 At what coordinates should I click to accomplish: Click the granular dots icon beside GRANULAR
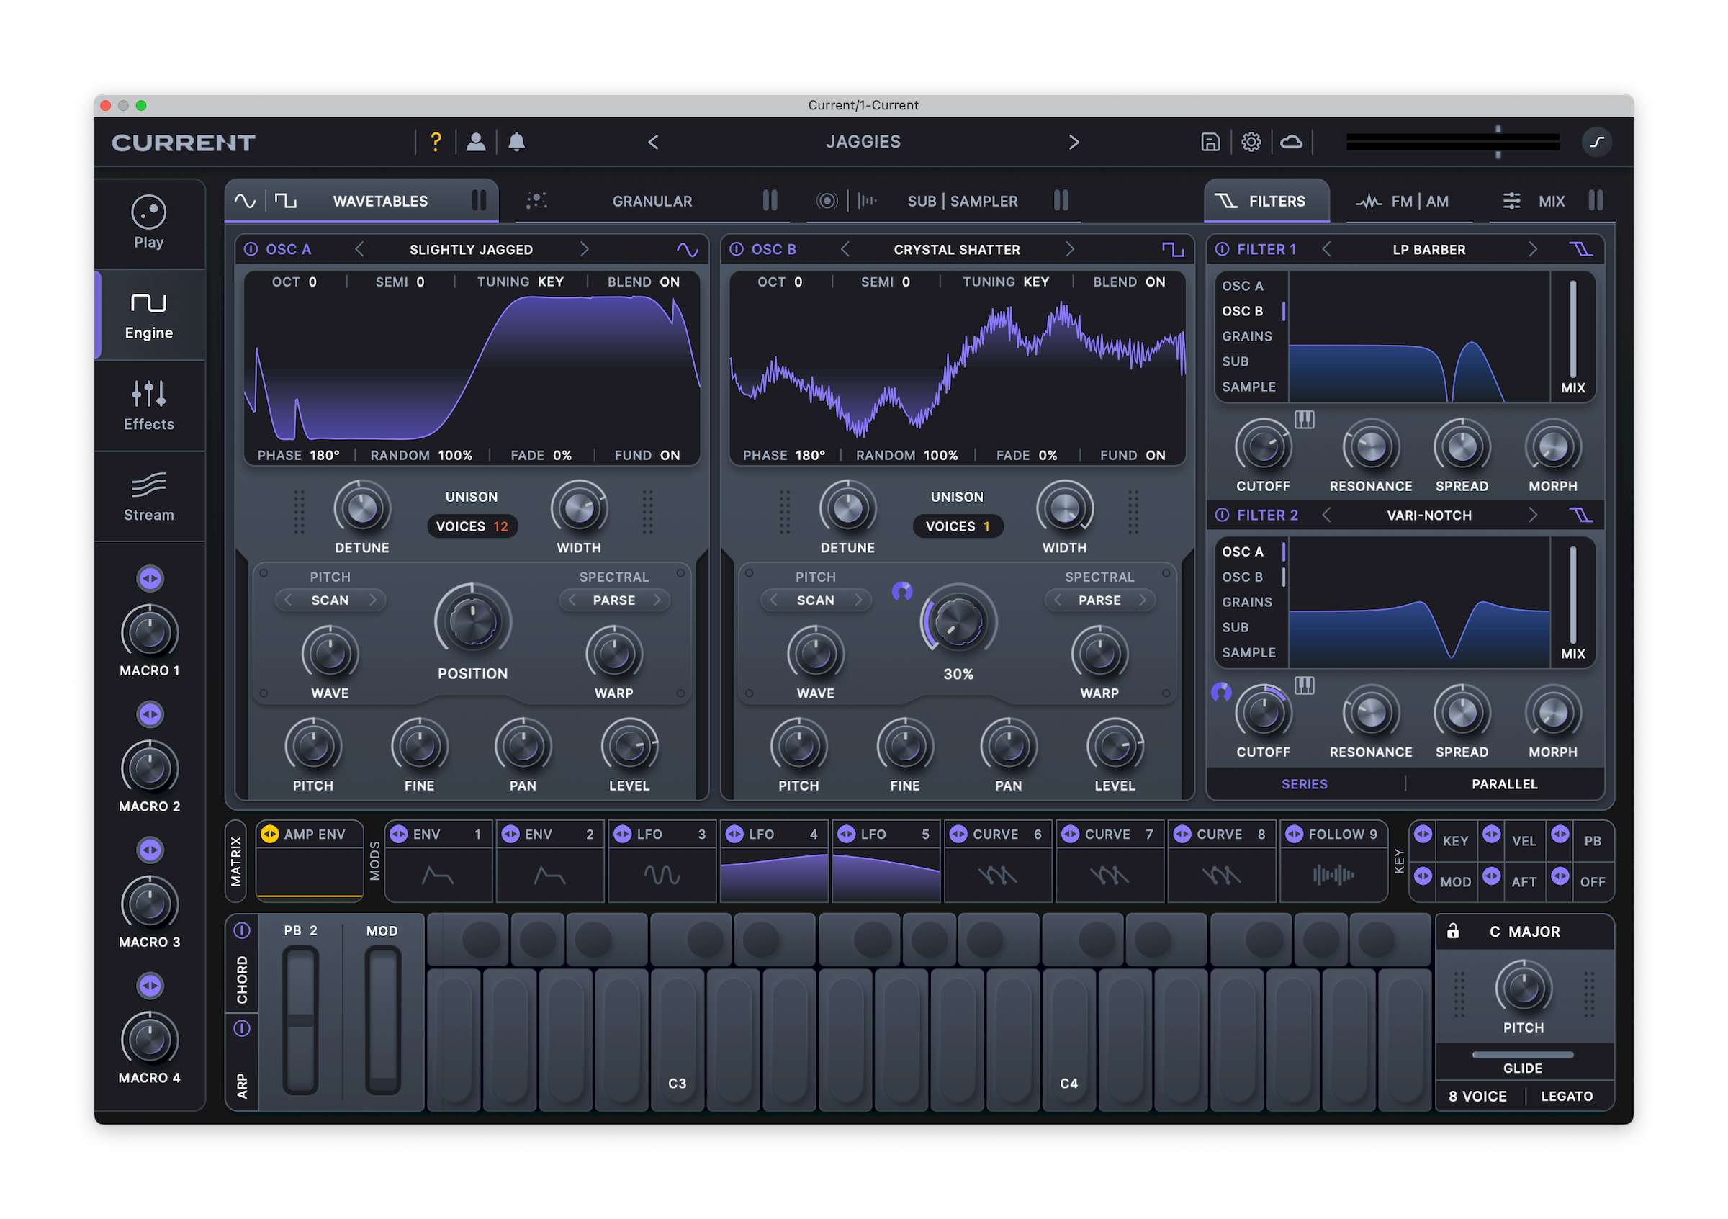click(537, 201)
